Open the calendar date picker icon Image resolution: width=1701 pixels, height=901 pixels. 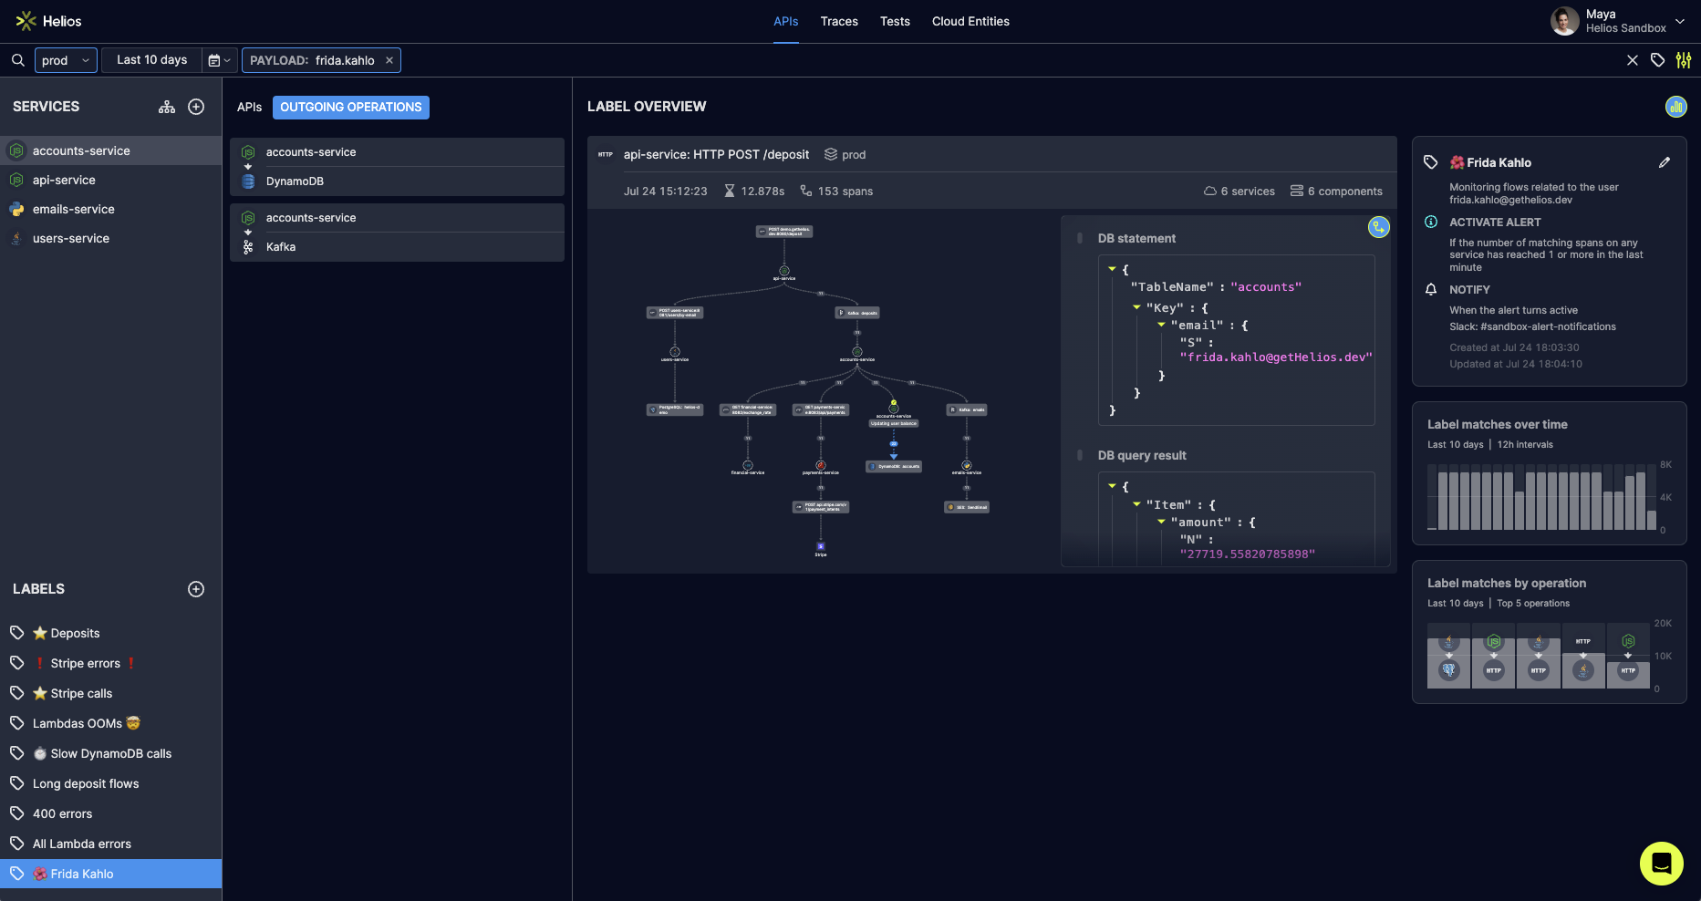219,60
